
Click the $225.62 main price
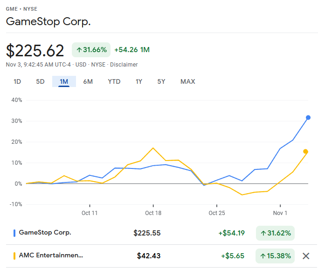(x=35, y=50)
